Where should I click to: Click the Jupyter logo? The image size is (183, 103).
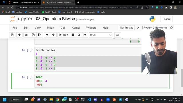coord(21,19)
